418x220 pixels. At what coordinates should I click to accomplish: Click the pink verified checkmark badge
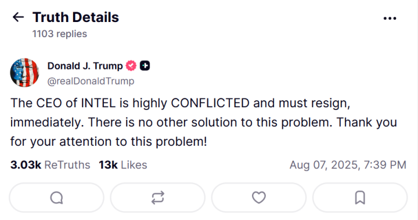point(131,65)
